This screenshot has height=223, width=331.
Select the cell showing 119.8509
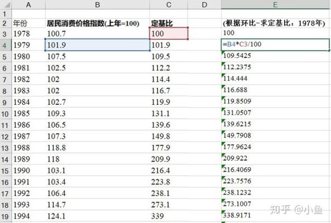pyautogui.click(x=275, y=101)
